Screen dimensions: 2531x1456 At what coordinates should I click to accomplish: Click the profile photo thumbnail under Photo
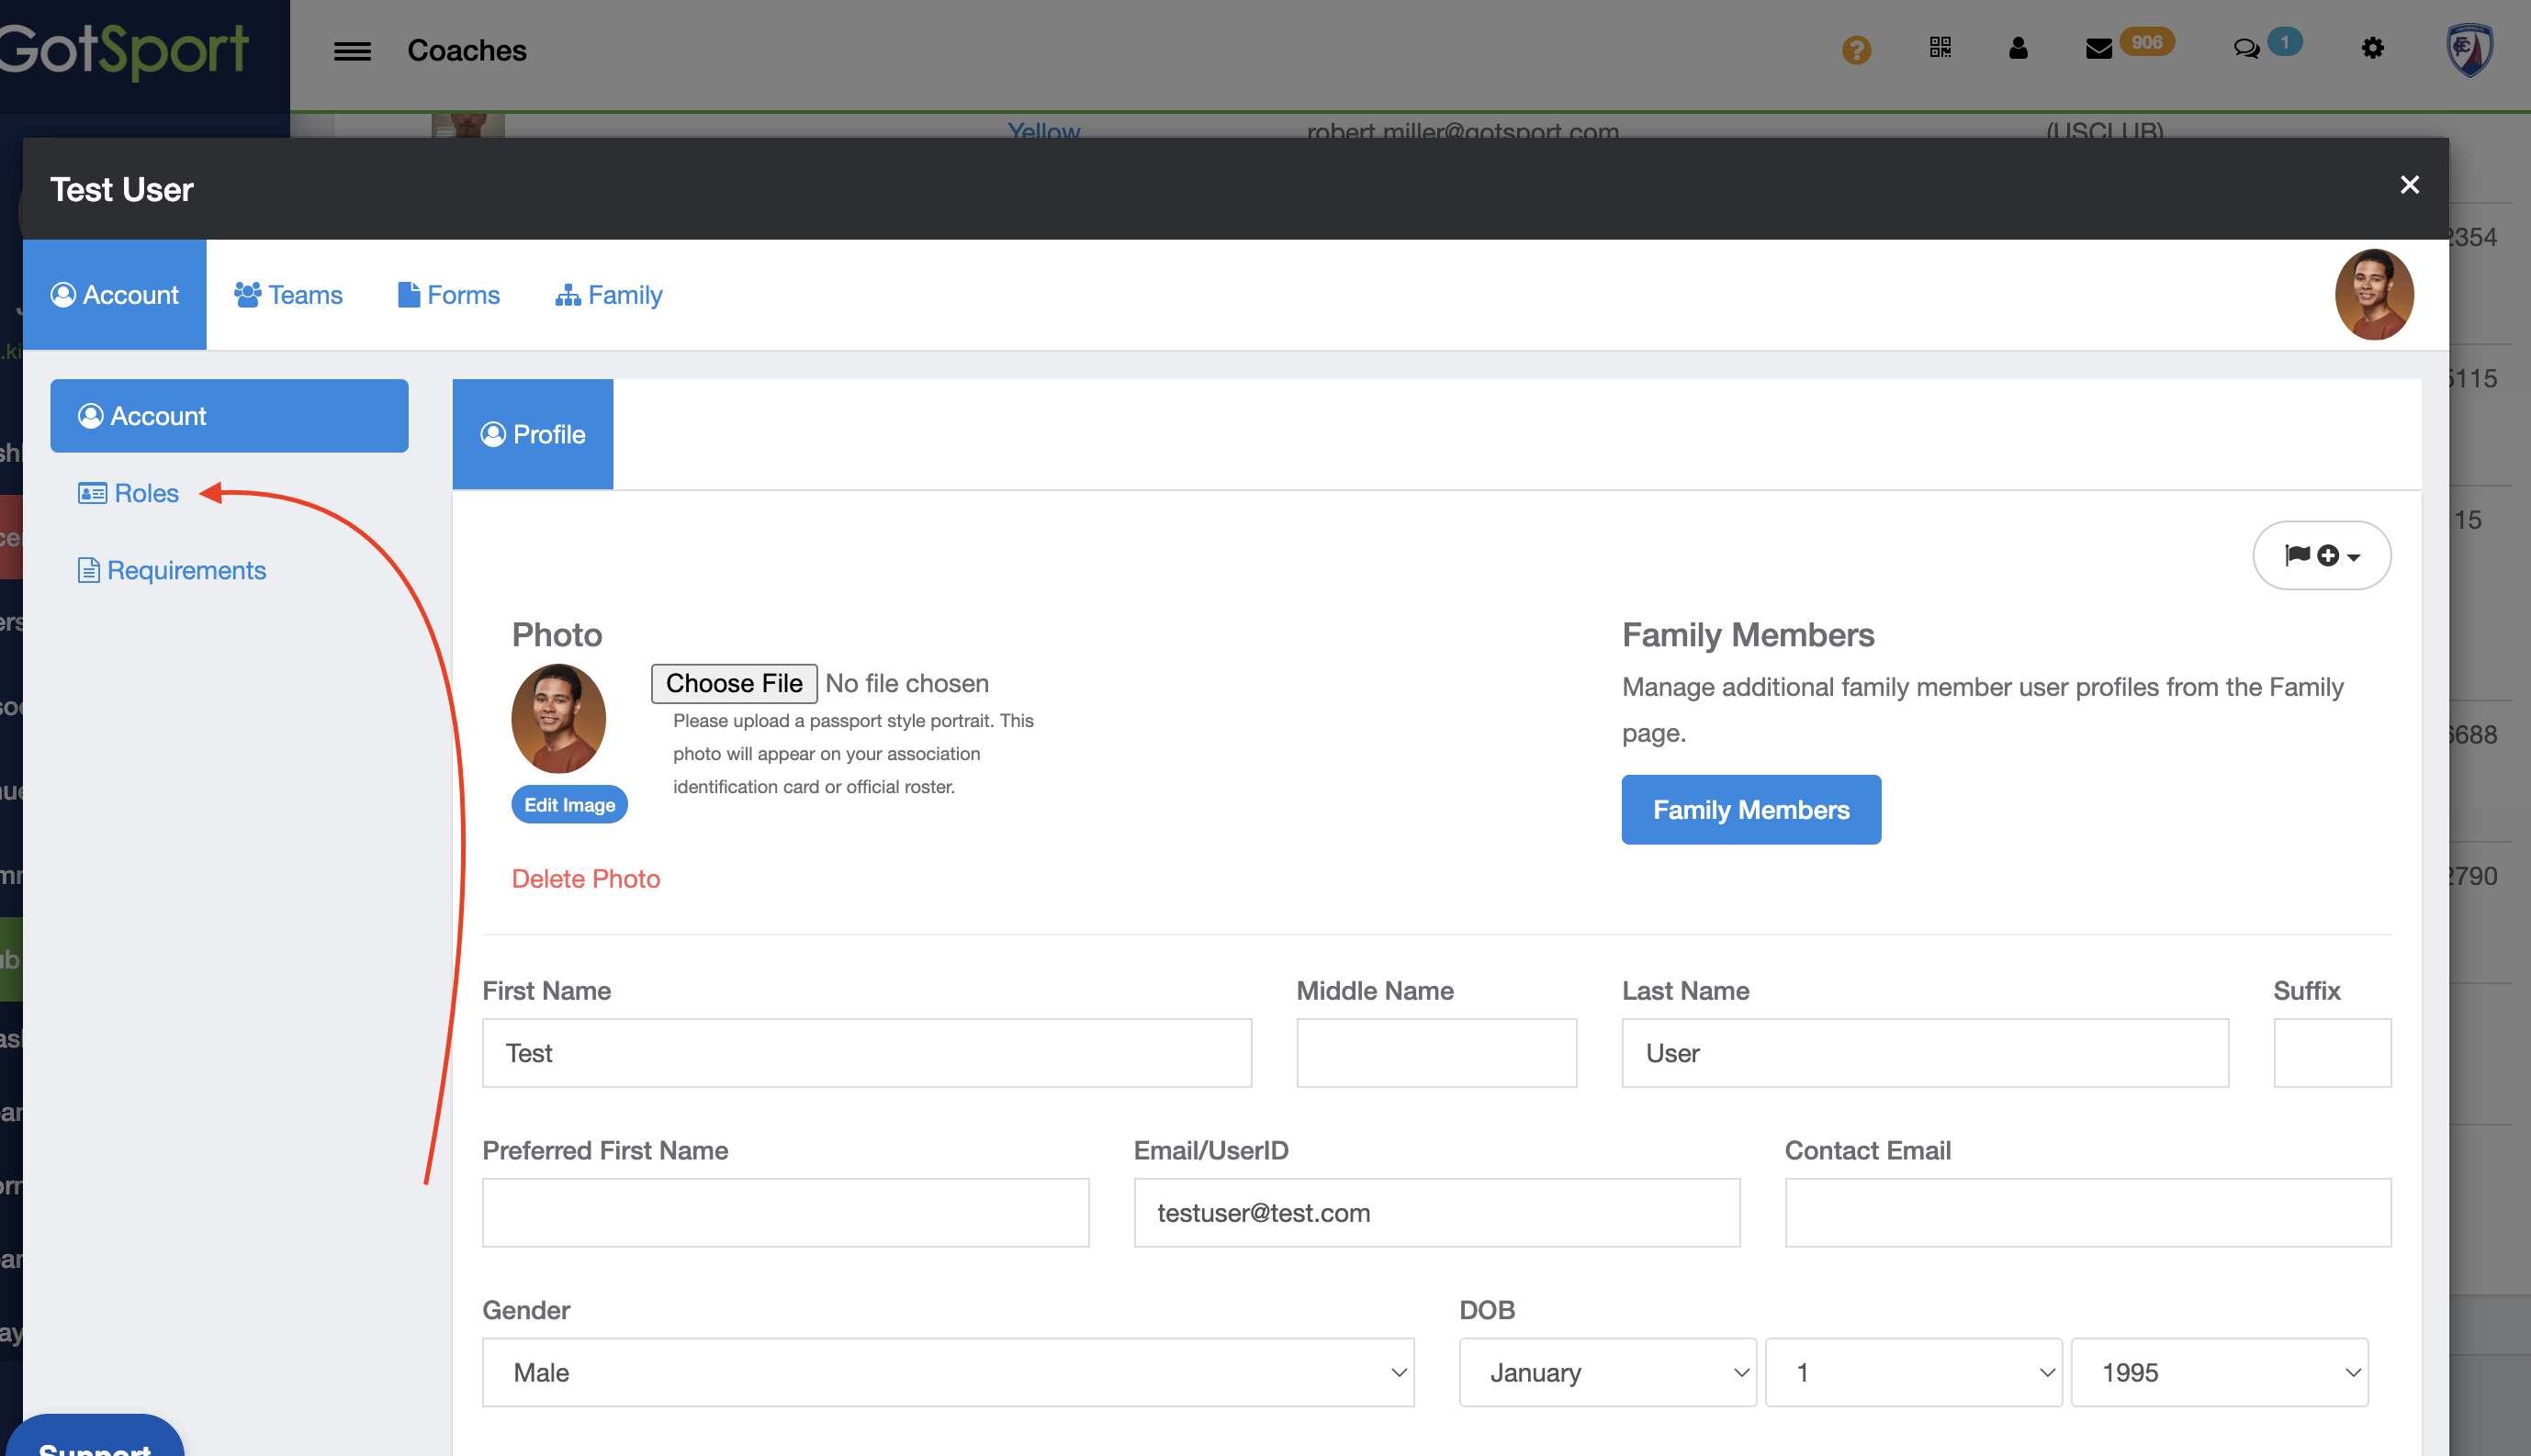(x=558, y=718)
